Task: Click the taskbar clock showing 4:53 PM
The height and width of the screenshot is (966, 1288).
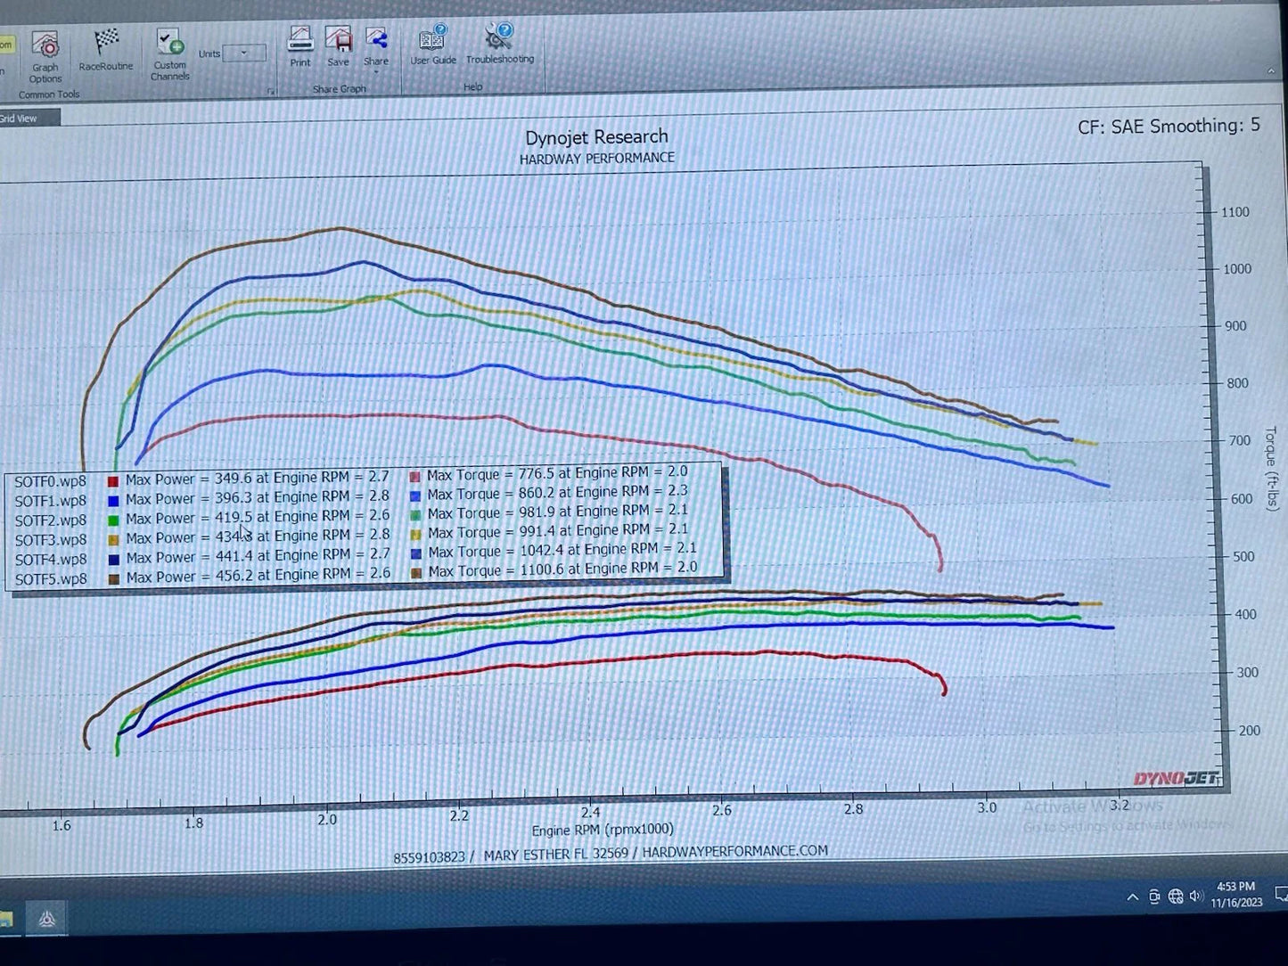Action: point(1238,893)
